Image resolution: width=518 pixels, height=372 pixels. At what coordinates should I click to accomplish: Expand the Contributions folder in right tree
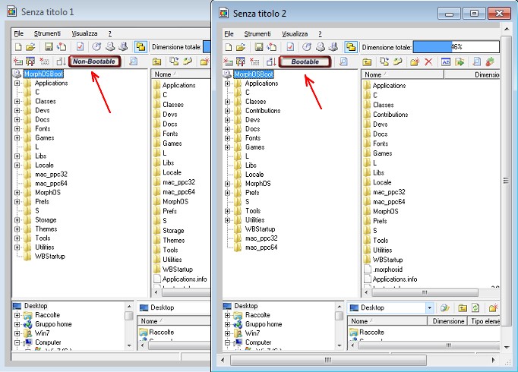click(228, 111)
